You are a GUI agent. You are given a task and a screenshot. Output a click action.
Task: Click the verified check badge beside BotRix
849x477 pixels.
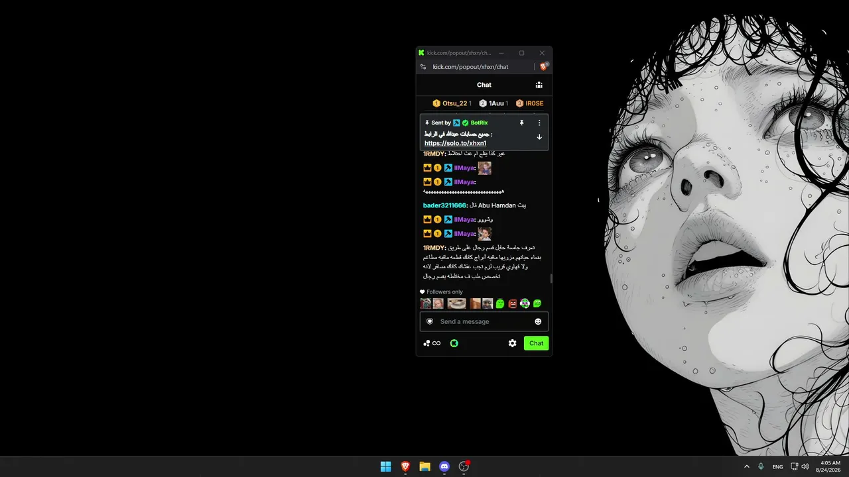click(466, 123)
